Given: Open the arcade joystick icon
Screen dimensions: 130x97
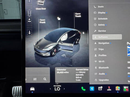Looking at the screenshot, I should pyautogui.click(x=109, y=89).
